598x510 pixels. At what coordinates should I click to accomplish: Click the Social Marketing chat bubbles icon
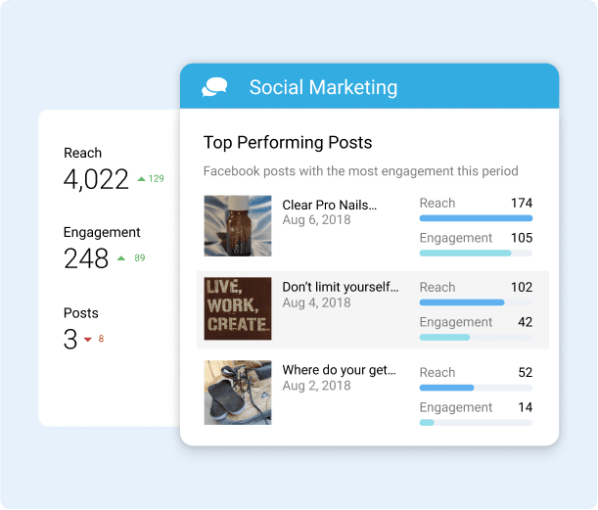214,87
